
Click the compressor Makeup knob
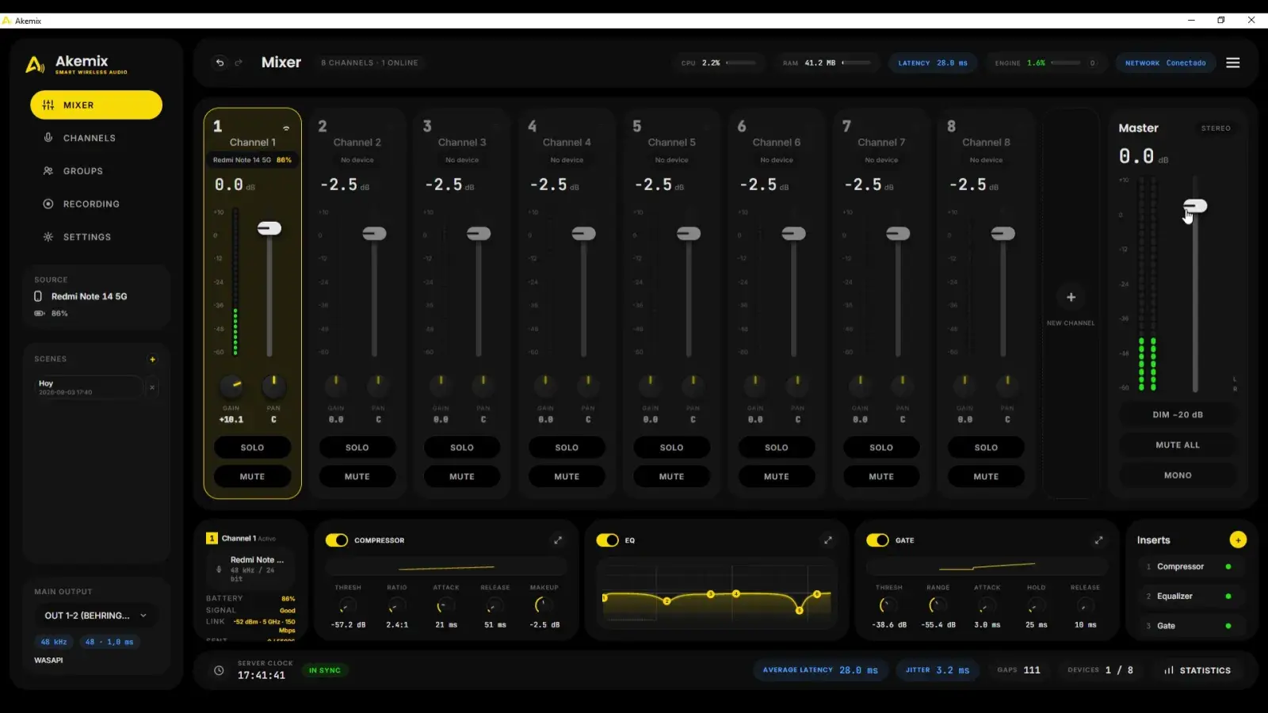point(544,606)
